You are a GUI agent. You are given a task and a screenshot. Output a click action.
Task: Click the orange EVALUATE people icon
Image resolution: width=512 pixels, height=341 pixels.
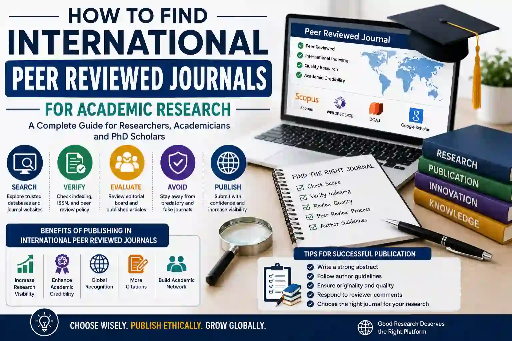tap(127, 163)
